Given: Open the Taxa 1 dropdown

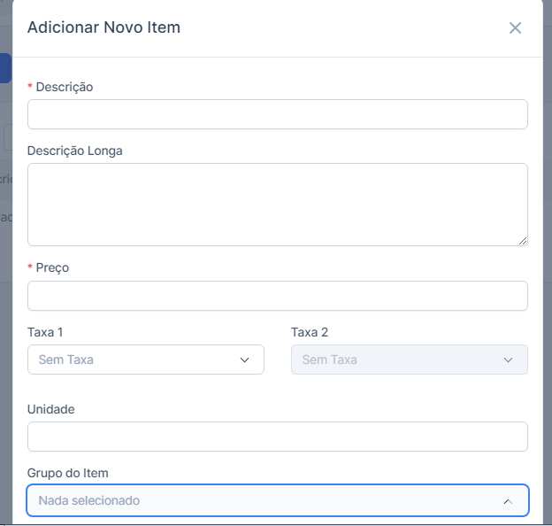Looking at the screenshot, I should (x=145, y=360).
